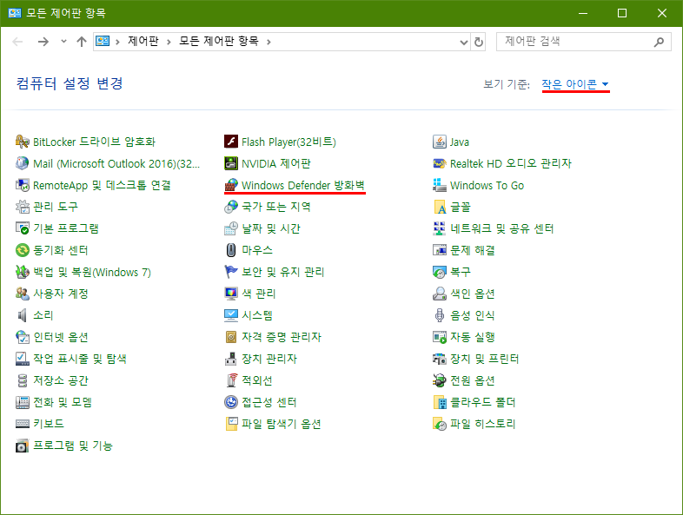683x515 pixels.
Task: Click the 관리 도구 gear icon
Action: pyautogui.click(x=23, y=207)
